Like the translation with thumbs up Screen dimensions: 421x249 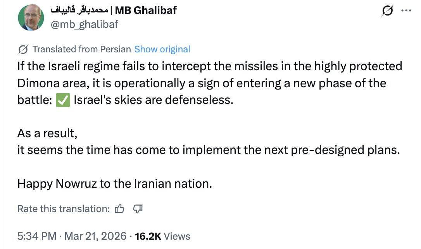pyautogui.click(x=120, y=209)
